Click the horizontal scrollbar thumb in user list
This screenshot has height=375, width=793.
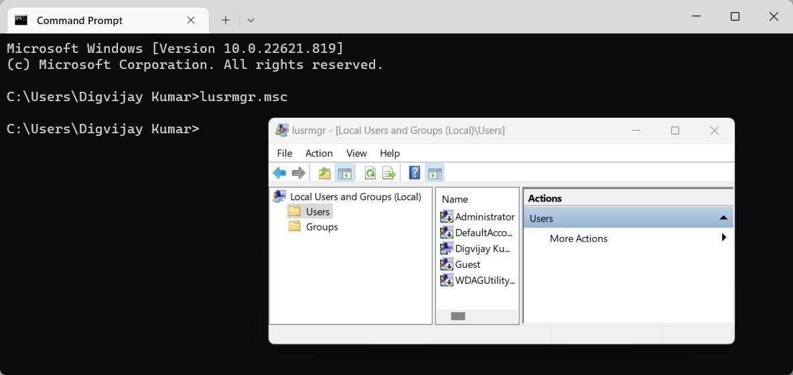[457, 316]
